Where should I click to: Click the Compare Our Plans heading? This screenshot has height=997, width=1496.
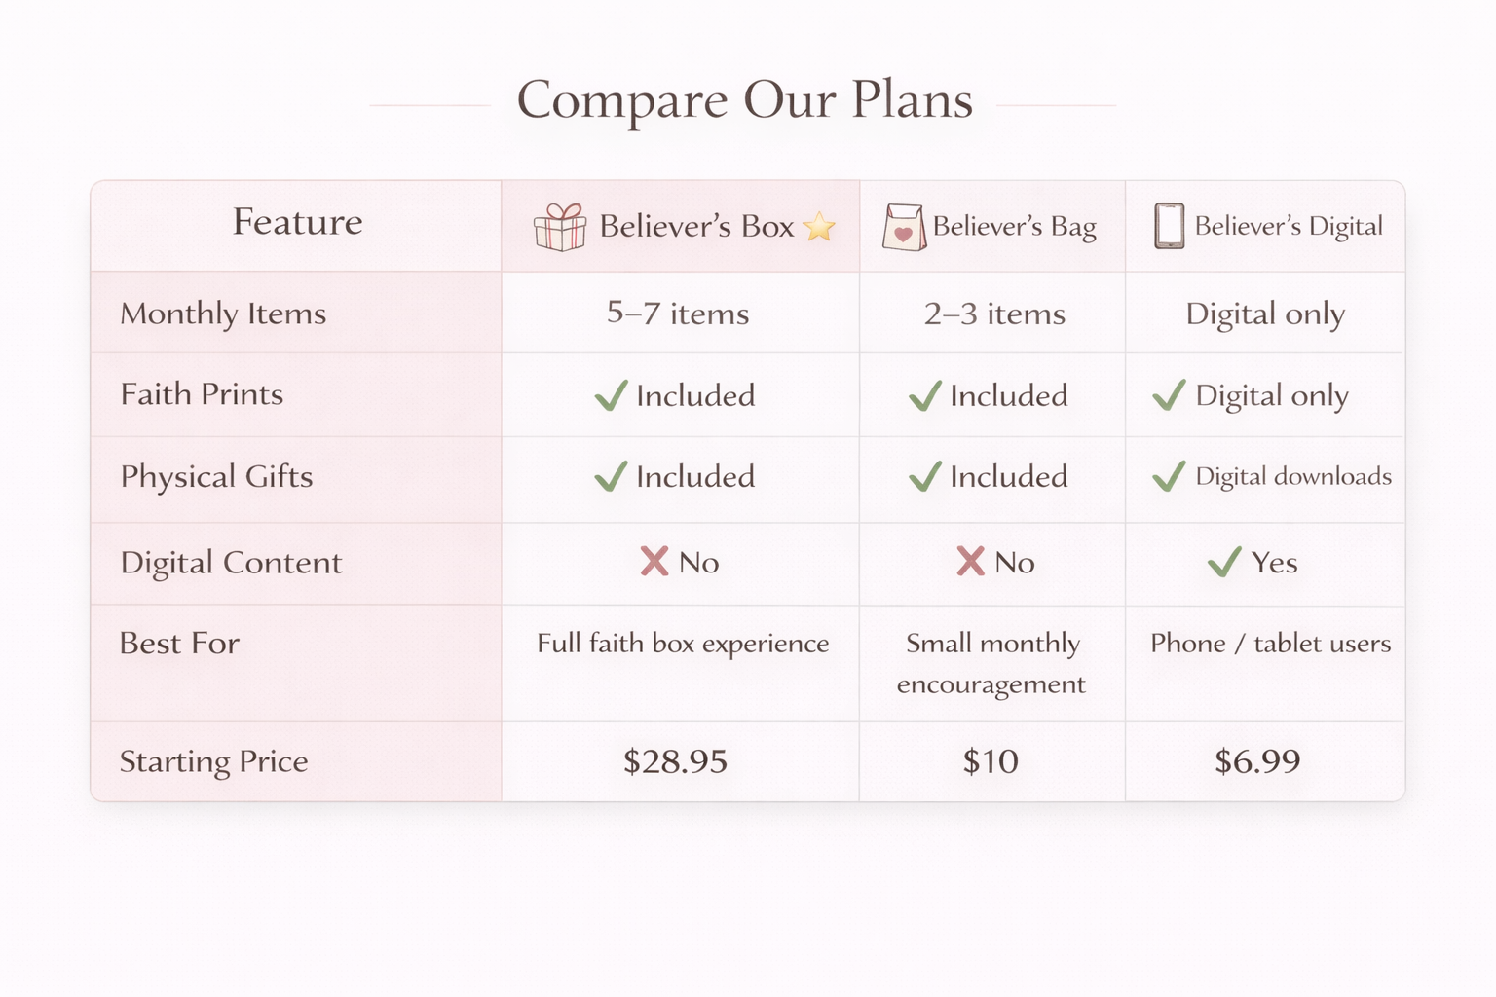click(745, 100)
